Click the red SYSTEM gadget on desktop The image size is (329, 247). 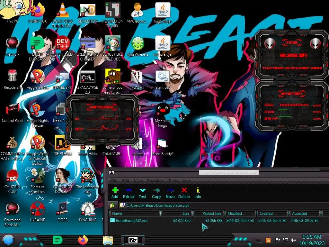tap(292, 106)
